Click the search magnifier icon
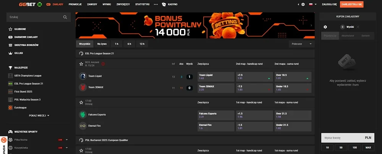382x154 pixels. (65, 17)
